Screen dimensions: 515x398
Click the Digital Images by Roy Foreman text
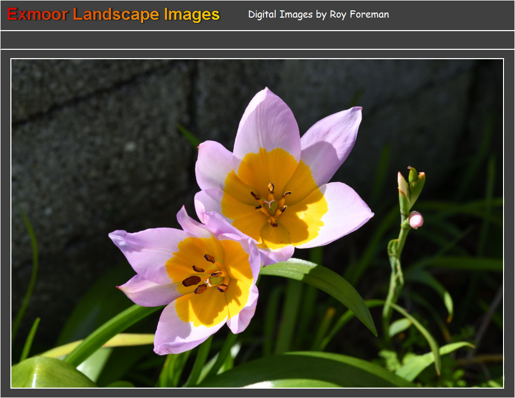click(318, 15)
